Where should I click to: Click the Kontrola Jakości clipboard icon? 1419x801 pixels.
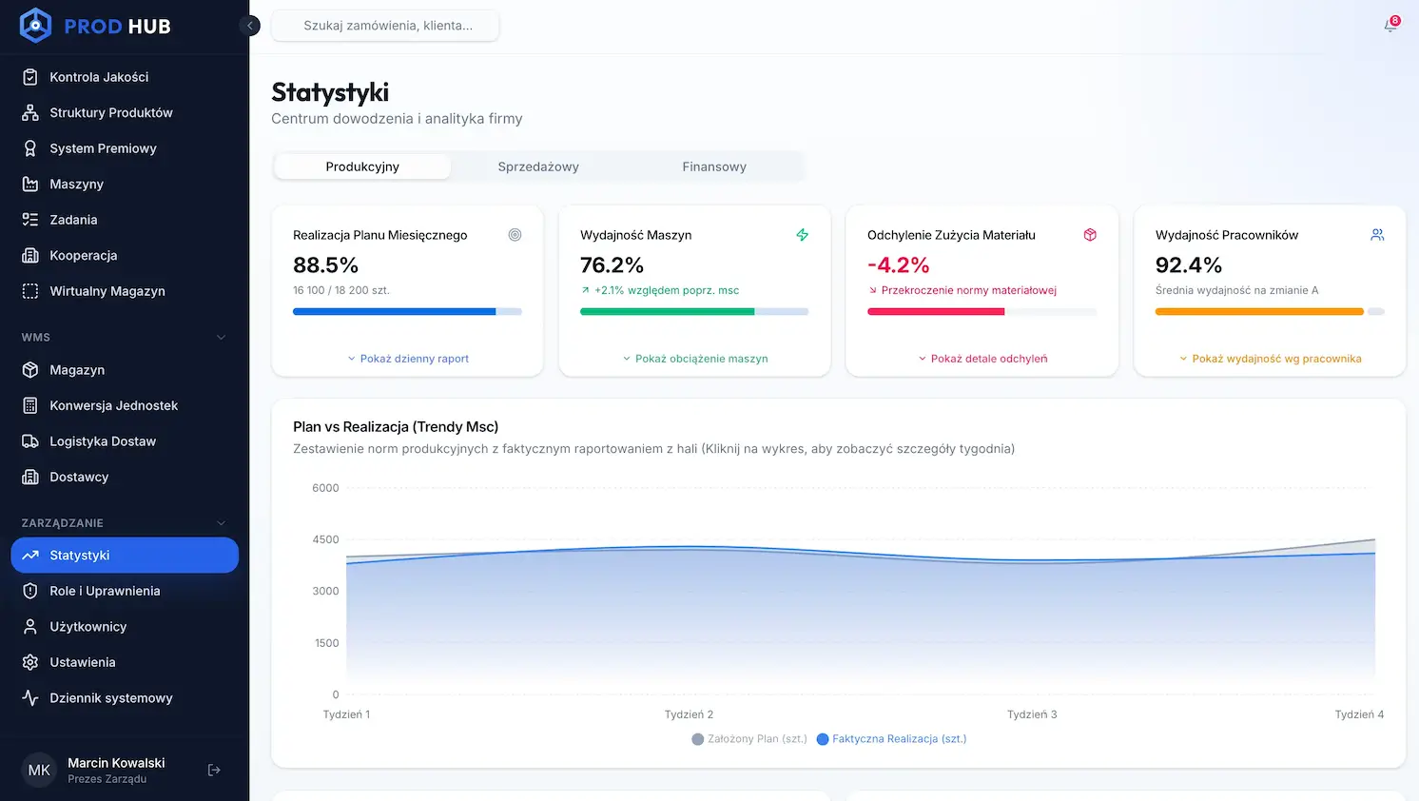pos(30,77)
